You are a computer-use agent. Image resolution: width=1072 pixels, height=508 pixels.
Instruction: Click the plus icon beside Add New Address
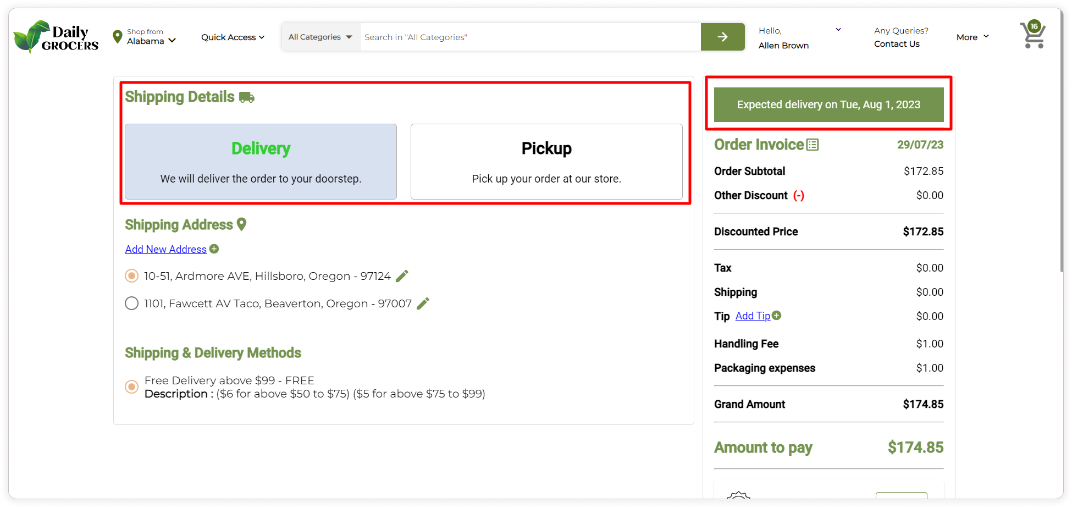click(214, 249)
